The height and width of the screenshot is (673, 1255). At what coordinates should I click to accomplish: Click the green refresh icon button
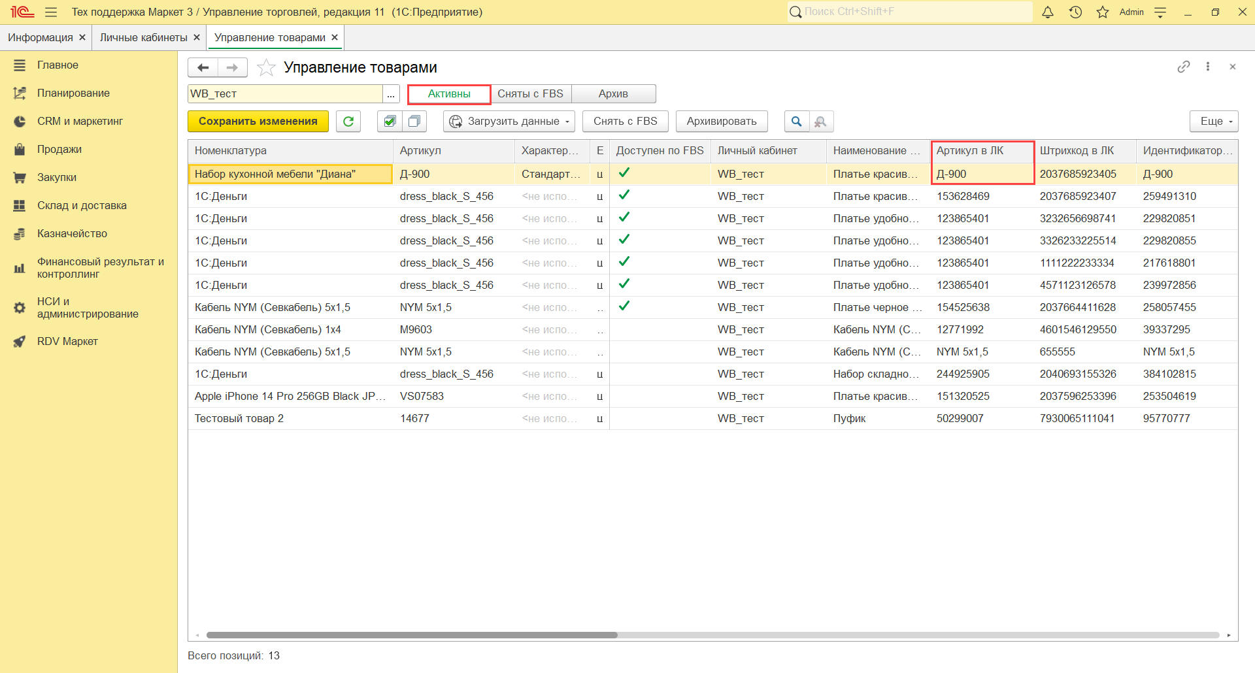pyautogui.click(x=348, y=122)
